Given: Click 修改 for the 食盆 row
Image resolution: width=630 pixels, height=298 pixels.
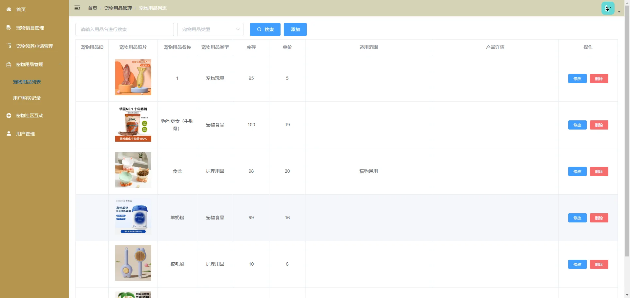Looking at the screenshot, I should pyautogui.click(x=577, y=171).
